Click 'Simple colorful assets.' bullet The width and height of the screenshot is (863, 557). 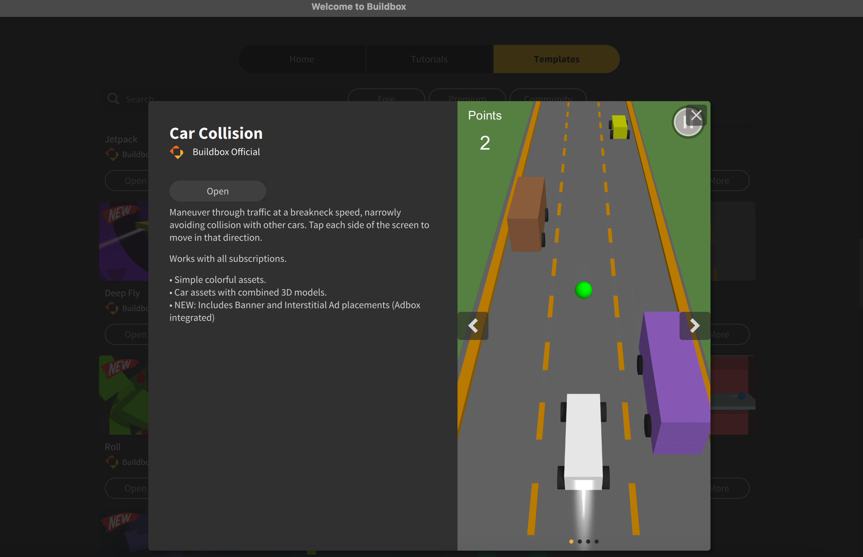tap(218, 280)
